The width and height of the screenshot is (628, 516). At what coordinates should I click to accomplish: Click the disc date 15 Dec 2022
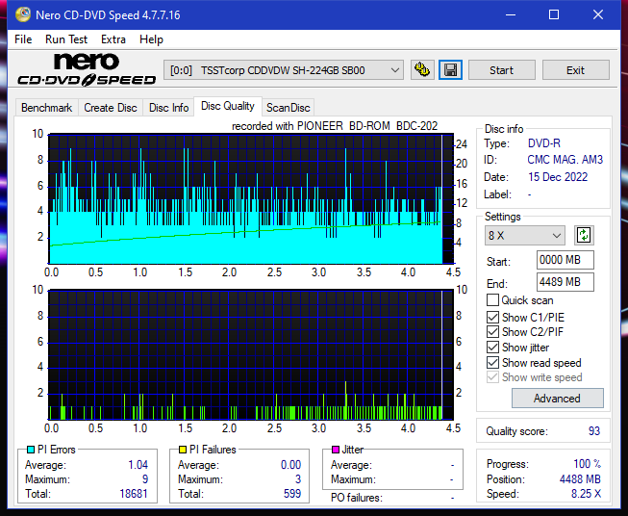pos(558,177)
